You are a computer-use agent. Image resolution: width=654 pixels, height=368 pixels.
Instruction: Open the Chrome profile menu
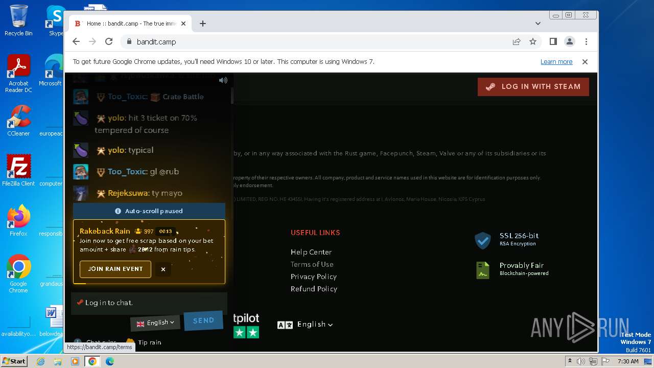(570, 42)
